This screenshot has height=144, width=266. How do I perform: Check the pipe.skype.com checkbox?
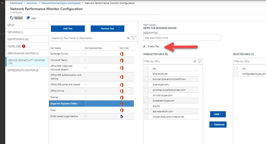click(147, 84)
